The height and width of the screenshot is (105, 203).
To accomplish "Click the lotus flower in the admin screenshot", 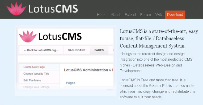I will (28, 36).
